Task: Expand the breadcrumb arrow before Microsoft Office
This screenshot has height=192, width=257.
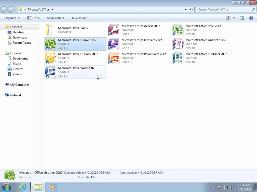Action: point(25,9)
